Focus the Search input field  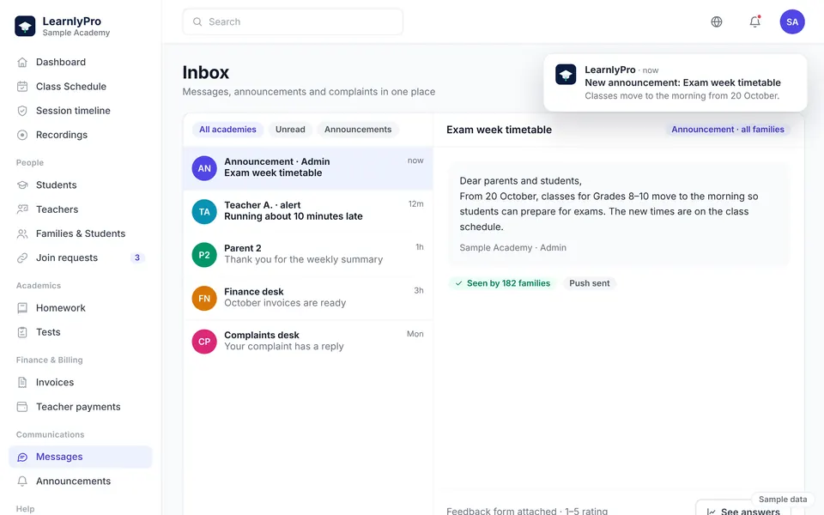pyautogui.click(x=293, y=21)
